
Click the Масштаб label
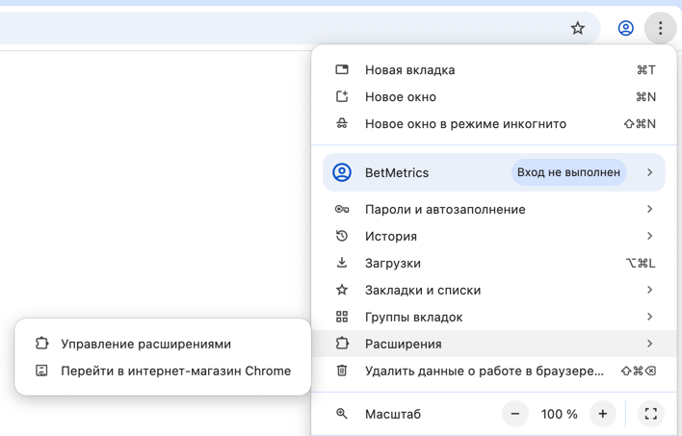click(393, 414)
